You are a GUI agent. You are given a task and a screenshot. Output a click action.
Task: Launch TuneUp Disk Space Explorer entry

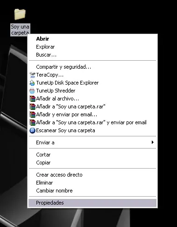pos(92,83)
